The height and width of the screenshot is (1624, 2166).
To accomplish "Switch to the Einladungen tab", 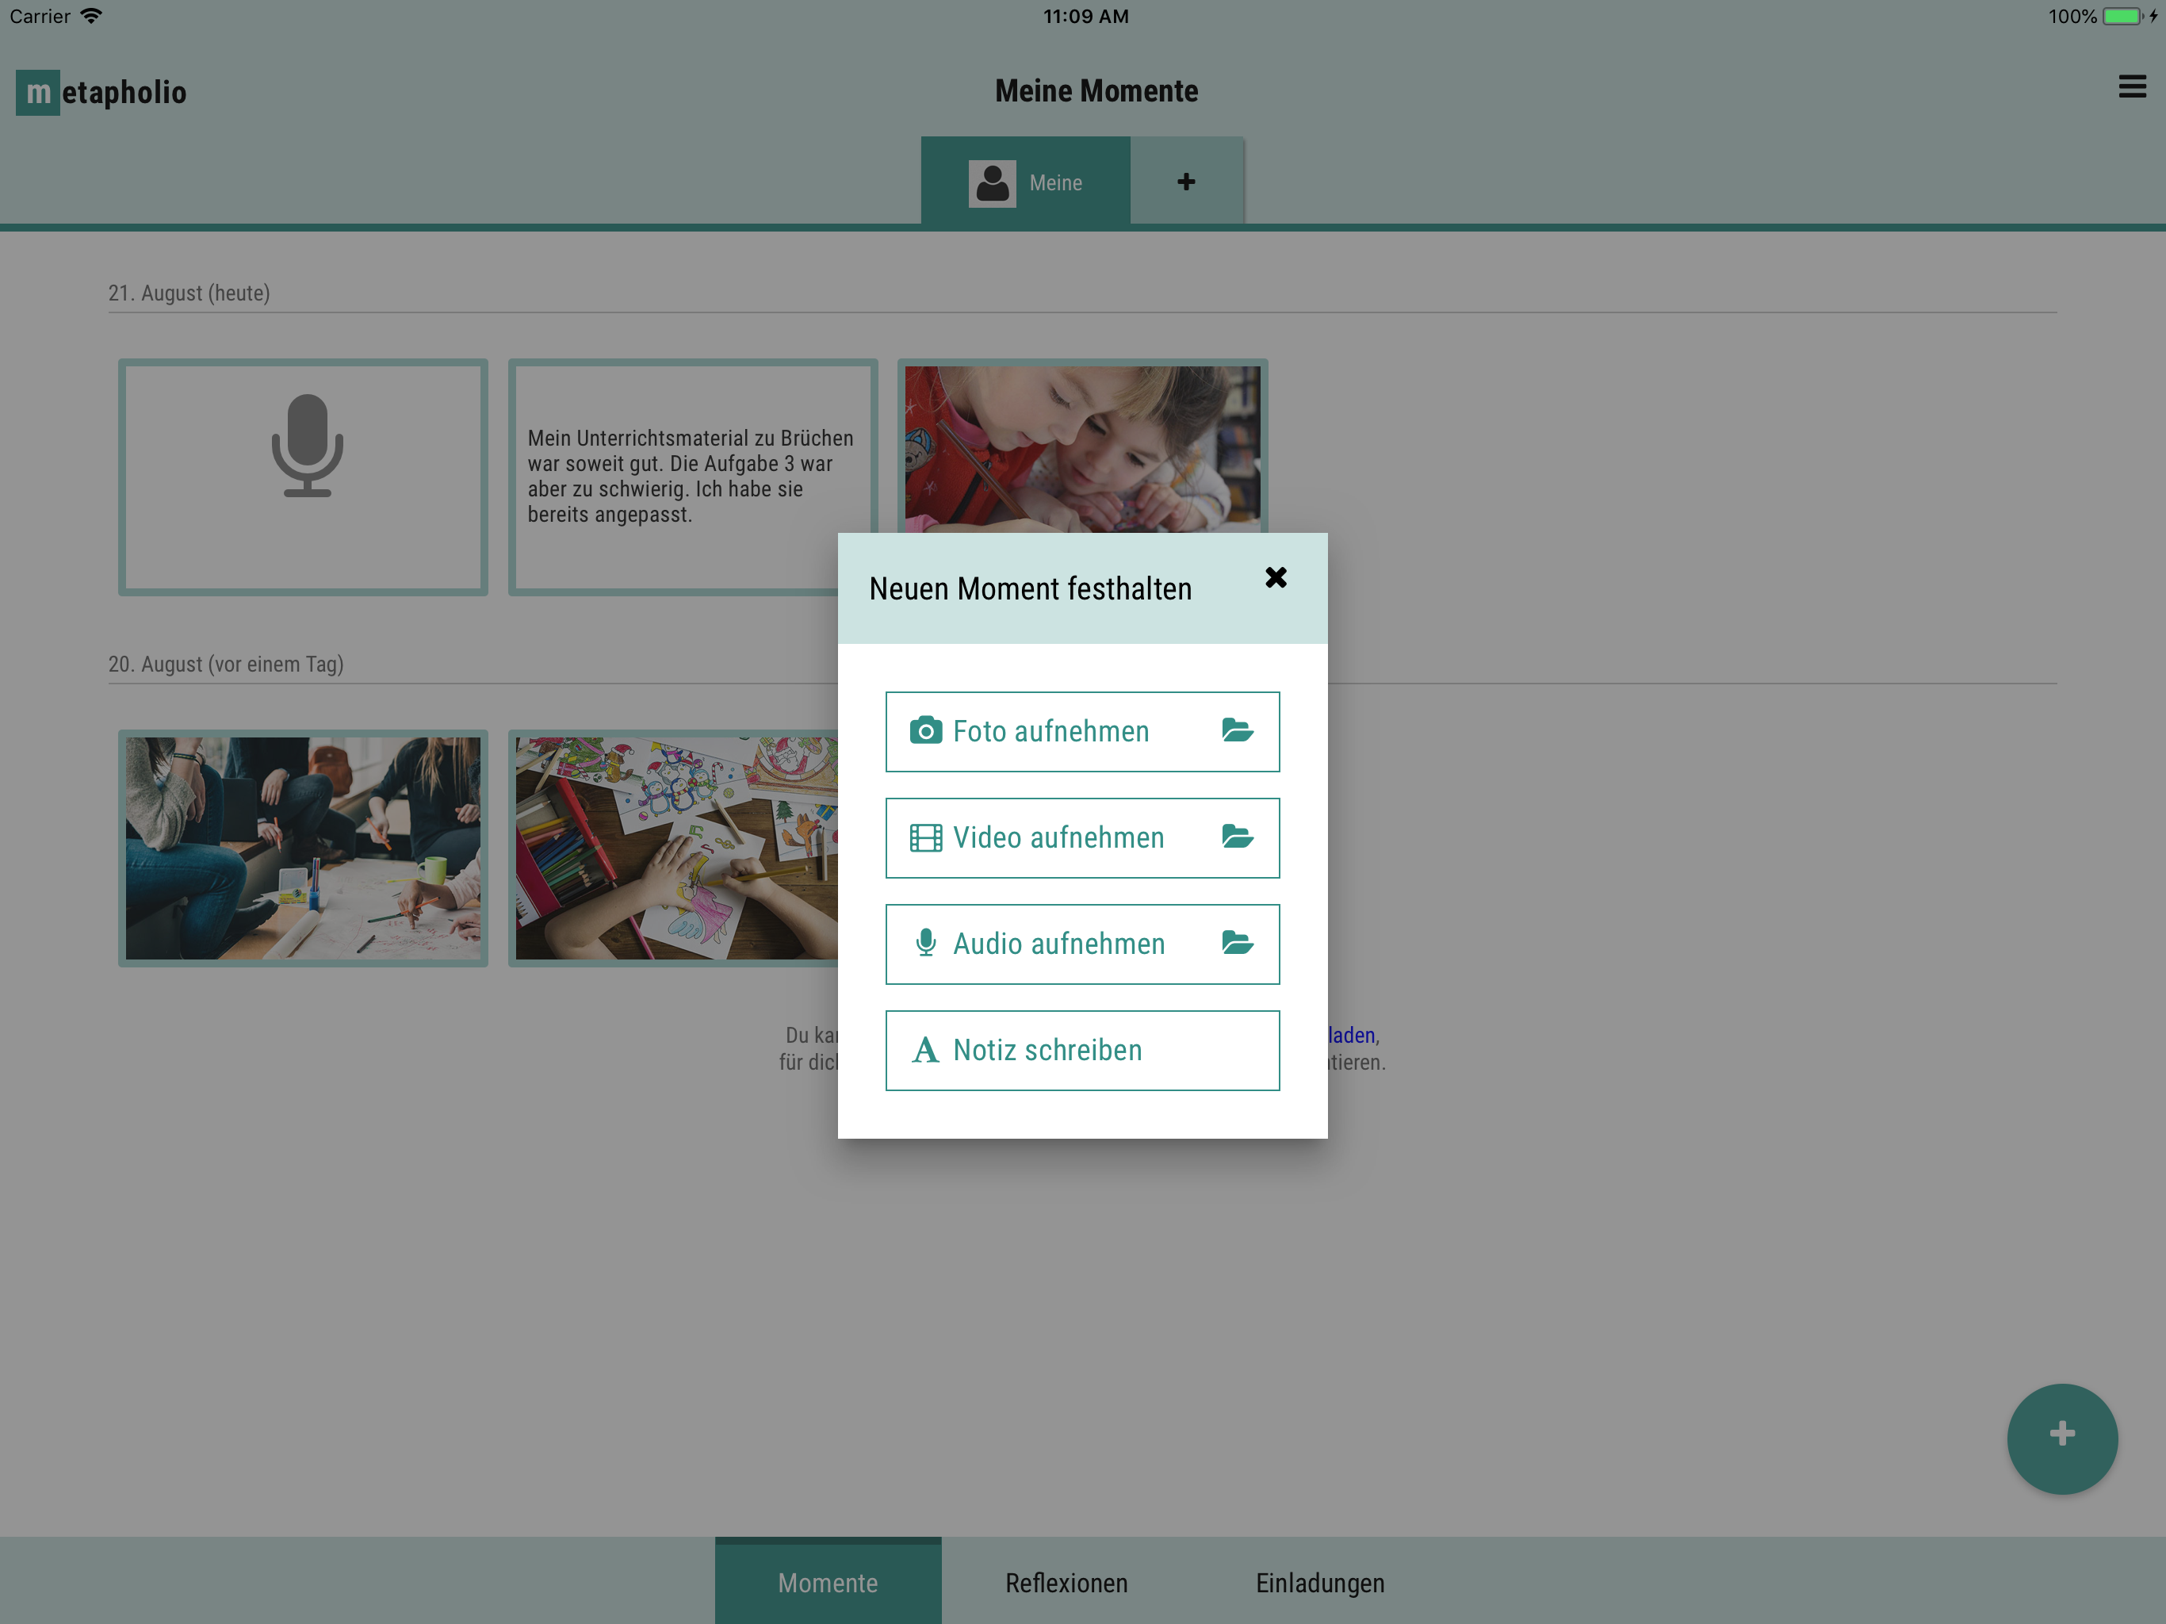I will click(1319, 1582).
